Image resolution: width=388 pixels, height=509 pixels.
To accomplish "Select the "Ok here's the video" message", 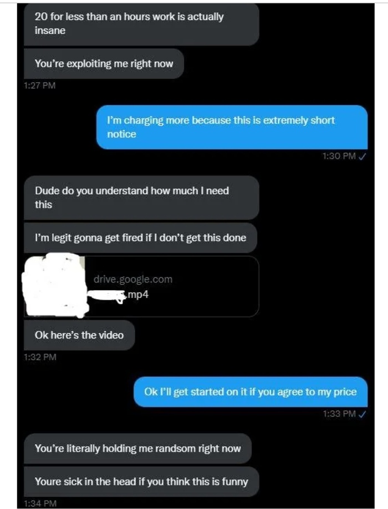I will click(79, 335).
